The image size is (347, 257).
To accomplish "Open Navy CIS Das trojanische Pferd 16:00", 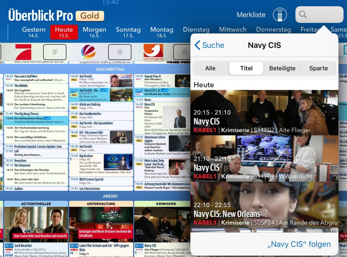I will pyautogui.click(x=162, y=118).
